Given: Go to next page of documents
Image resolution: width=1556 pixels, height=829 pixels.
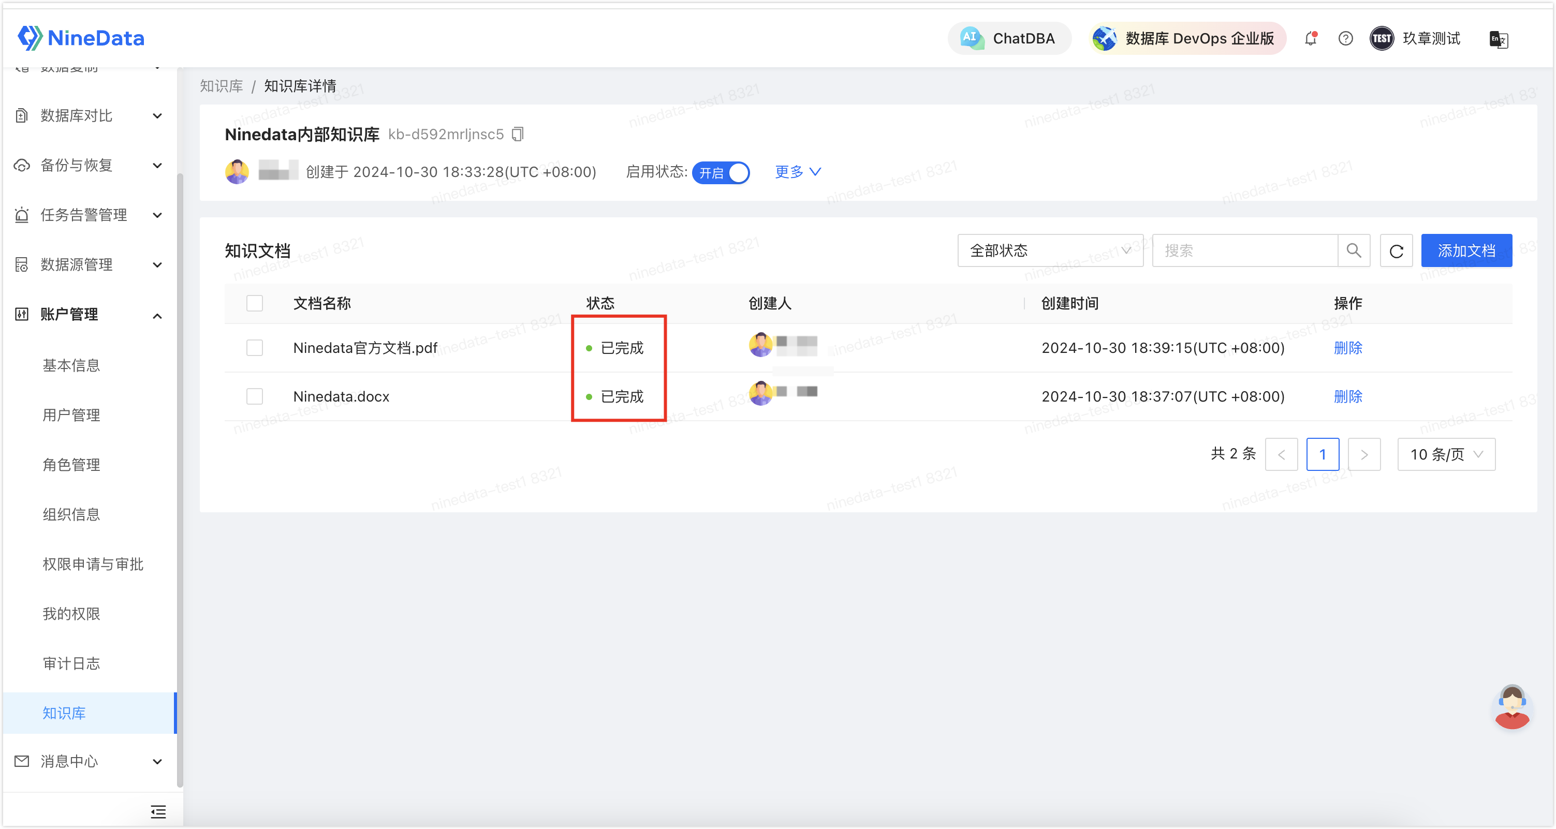Looking at the screenshot, I should click(1364, 454).
